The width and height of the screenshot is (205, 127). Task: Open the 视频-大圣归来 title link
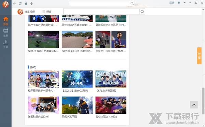click(77, 51)
